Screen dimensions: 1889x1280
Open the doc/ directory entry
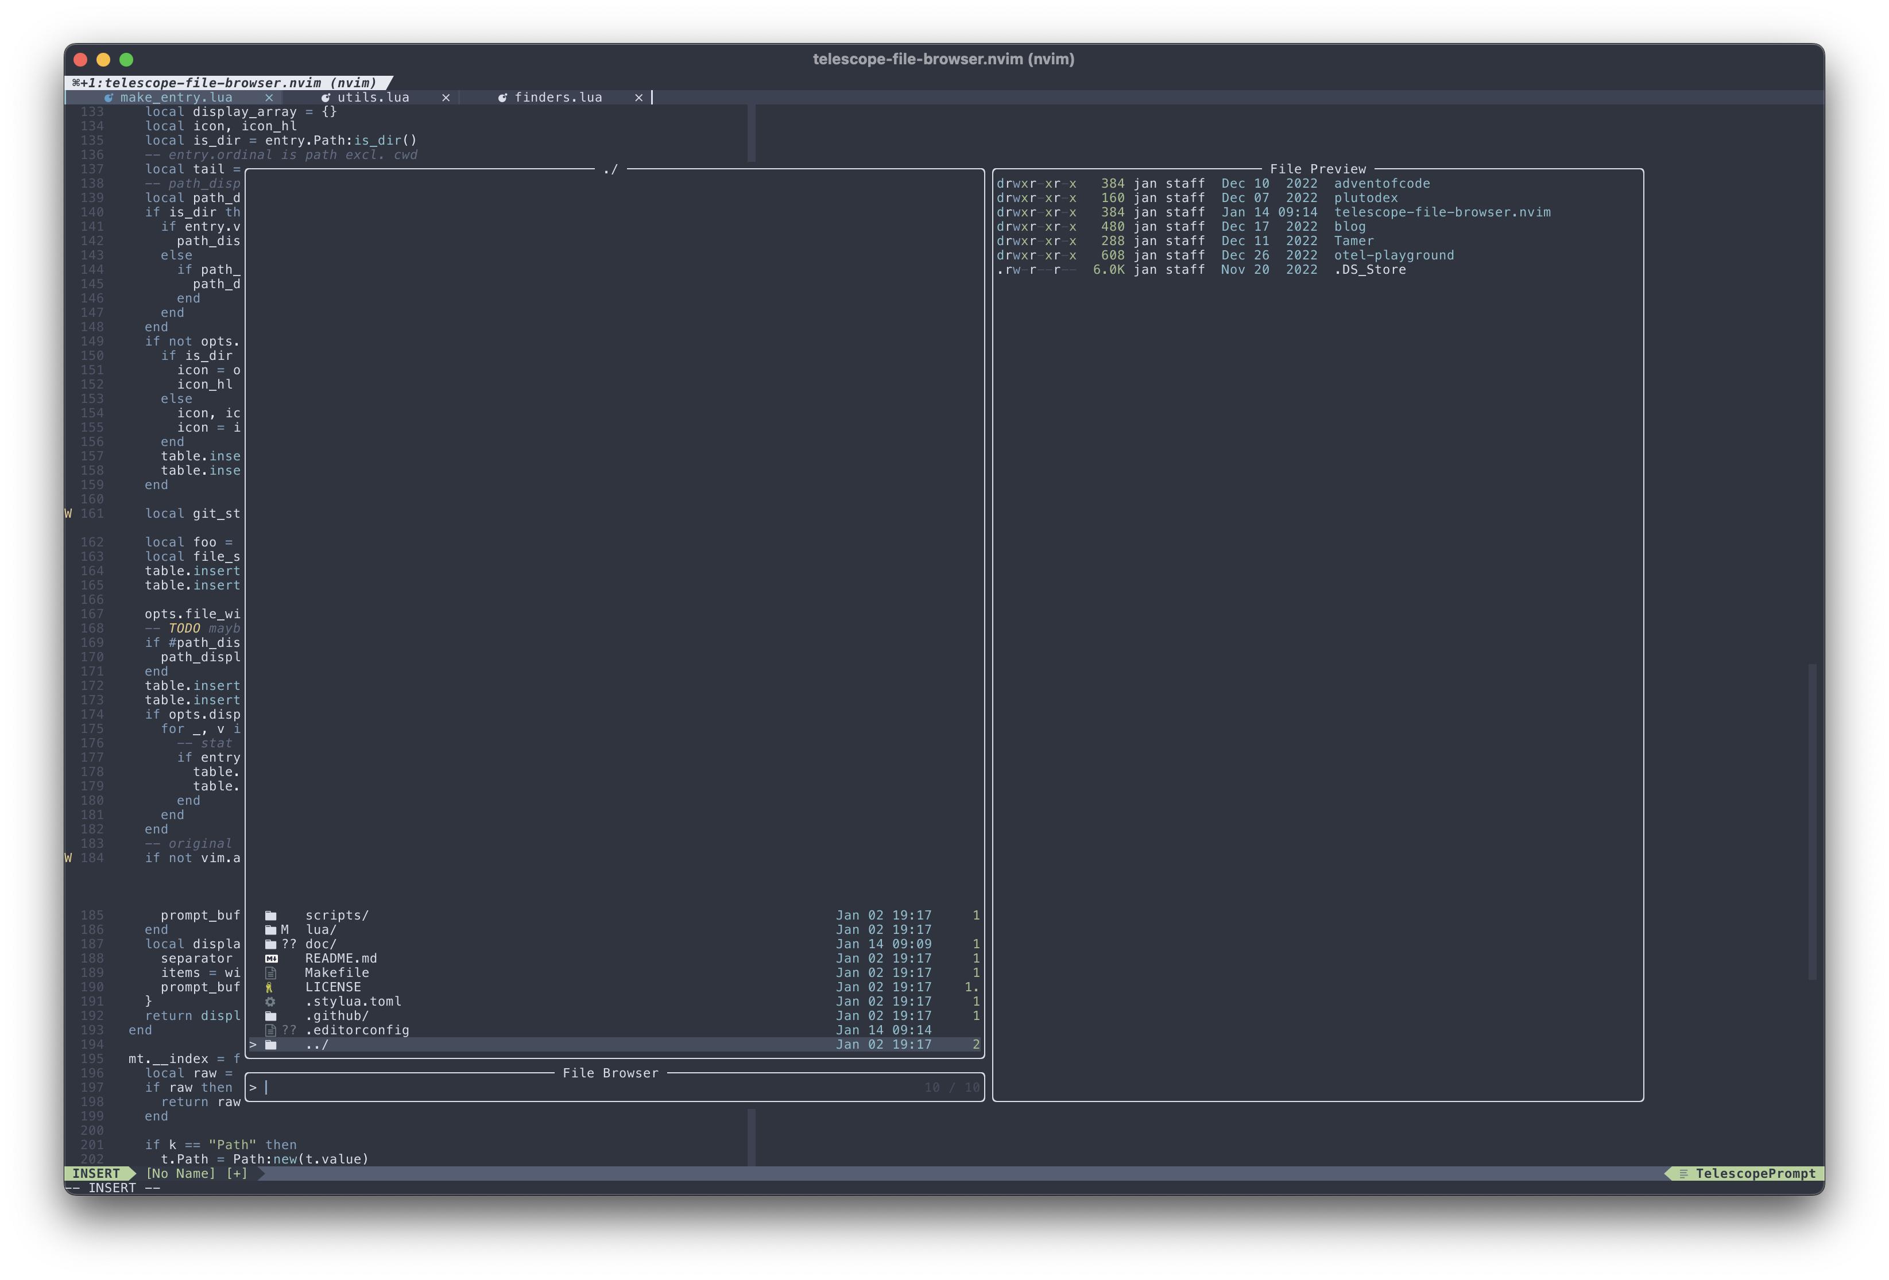pyautogui.click(x=320, y=944)
